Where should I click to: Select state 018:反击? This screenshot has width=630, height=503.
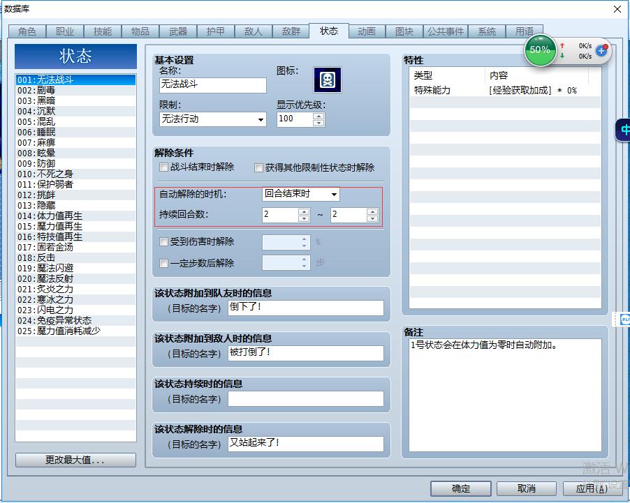click(76, 257)
